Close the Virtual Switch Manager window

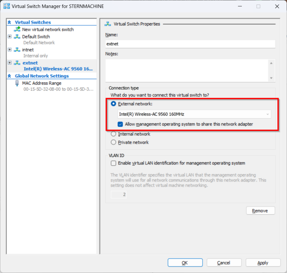click(277, 6)
